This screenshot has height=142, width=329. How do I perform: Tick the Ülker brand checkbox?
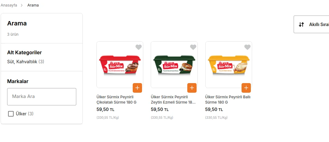coord(11,114)
